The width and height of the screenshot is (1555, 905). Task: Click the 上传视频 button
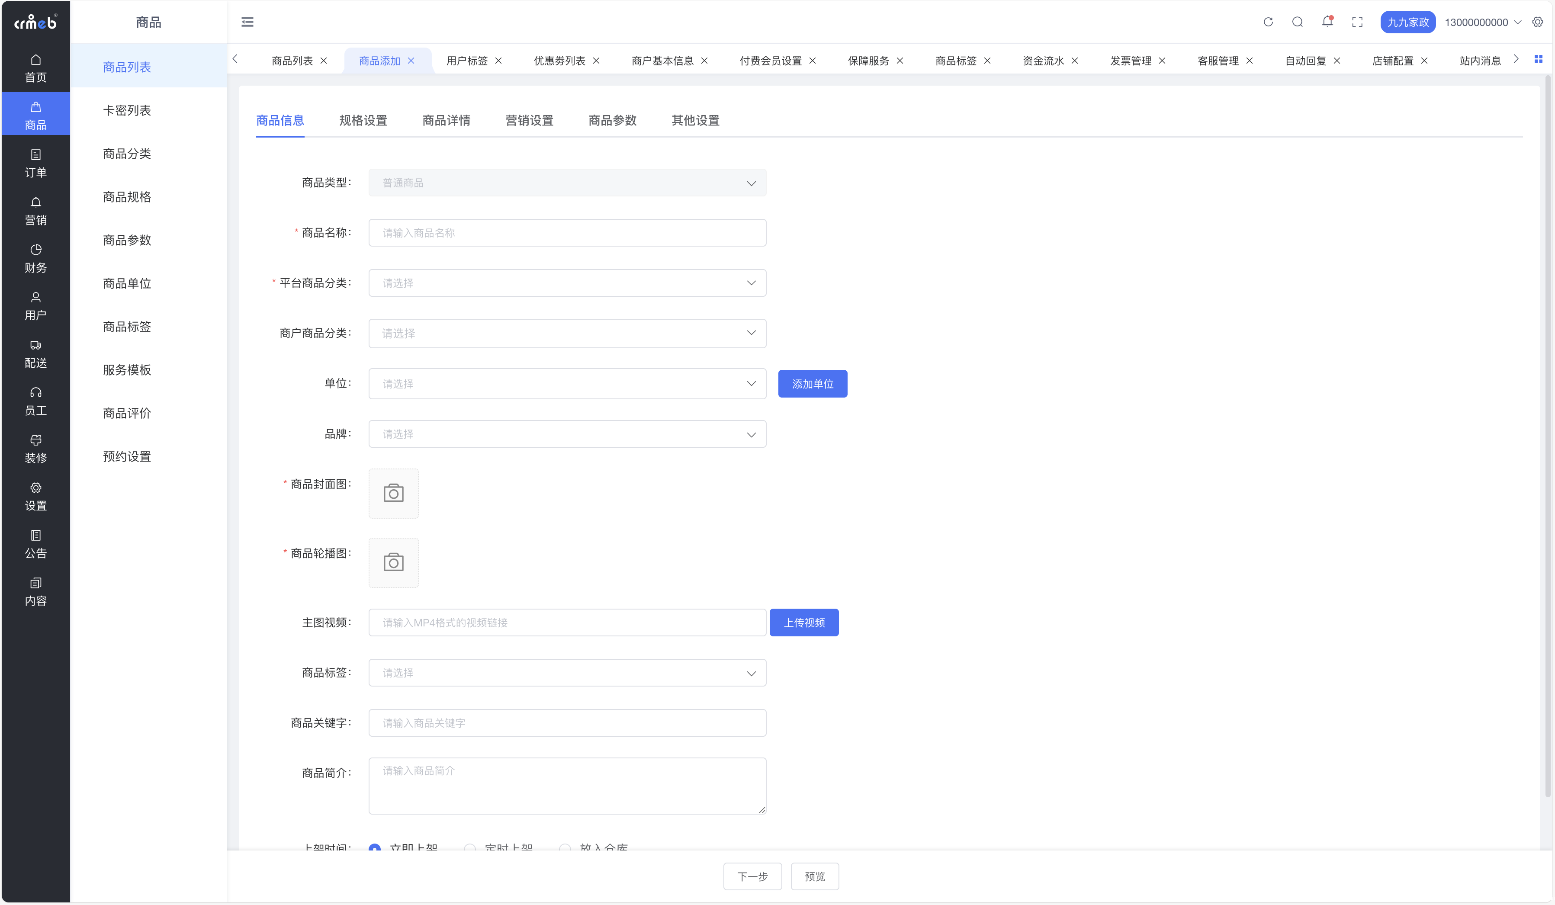click(x=803, y=623)
